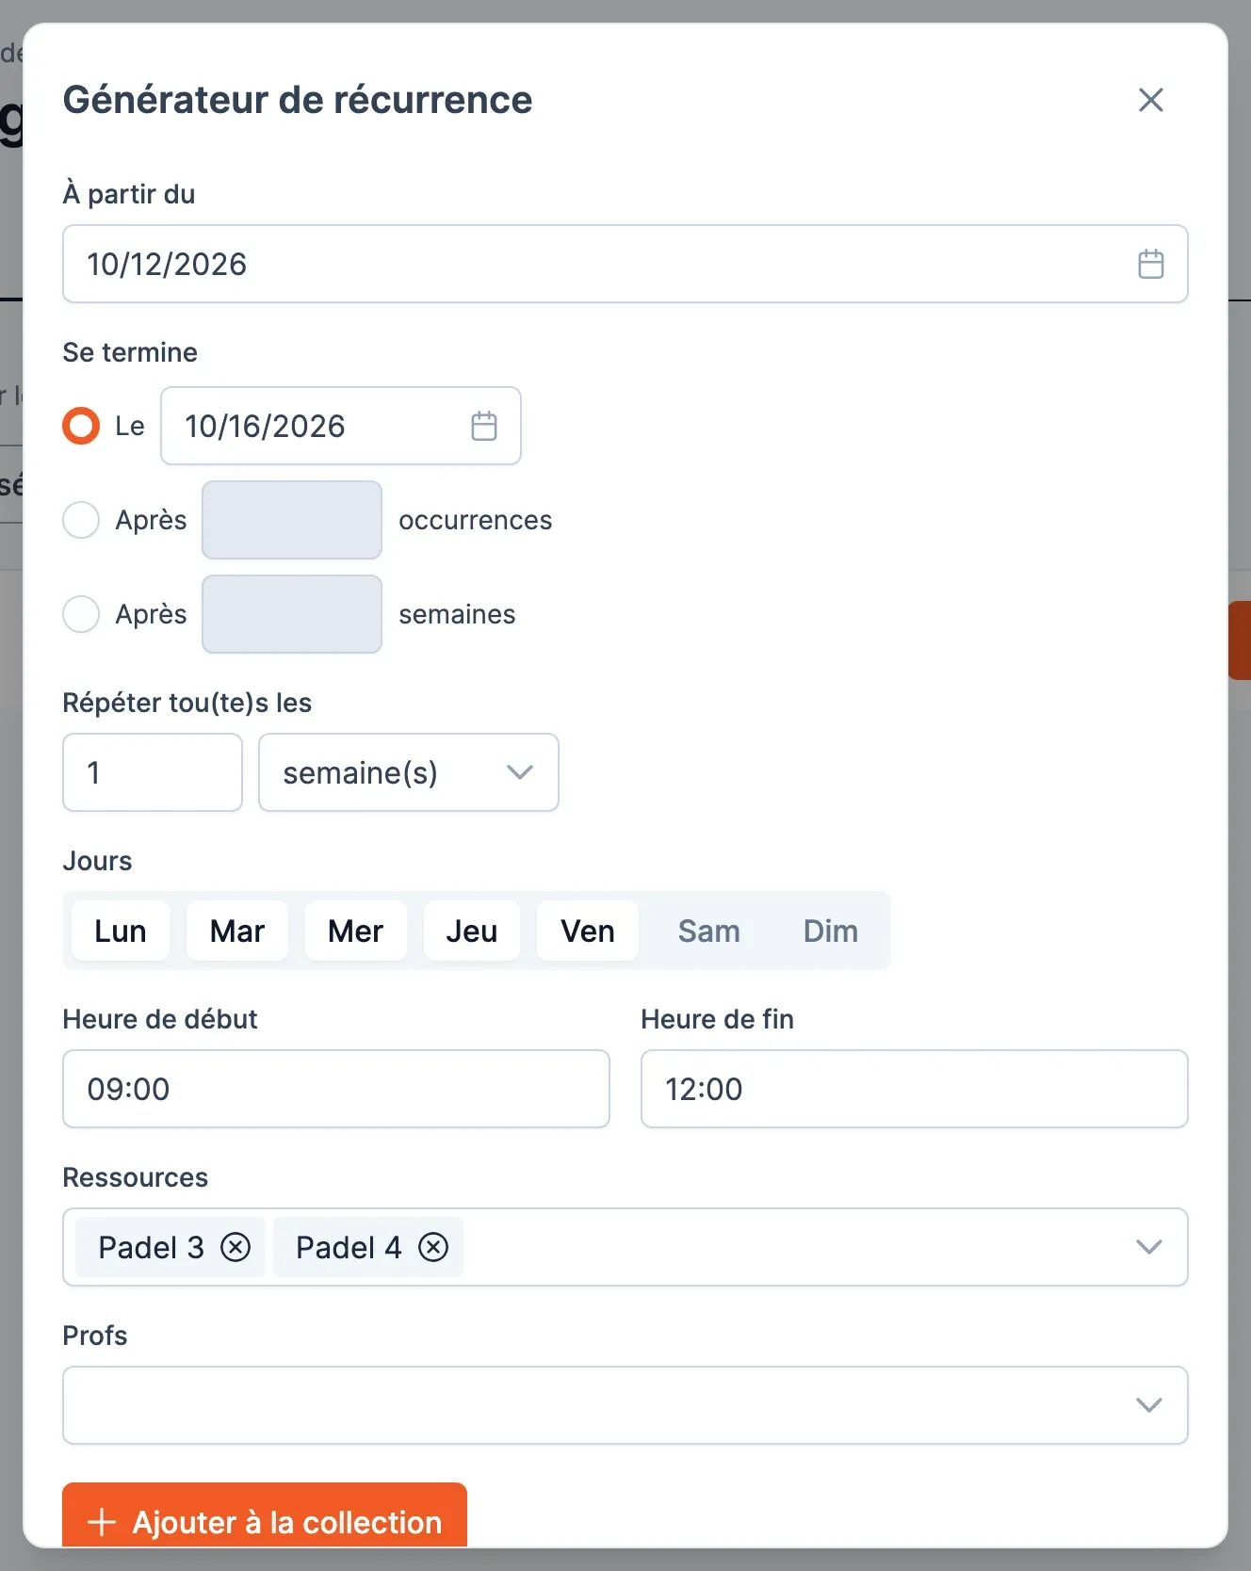Toggle the Dim day button
This screenshot has height=1571, width=1251.
[831, 931]
